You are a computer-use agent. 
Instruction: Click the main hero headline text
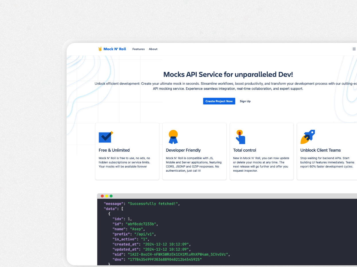pos(228,74)
